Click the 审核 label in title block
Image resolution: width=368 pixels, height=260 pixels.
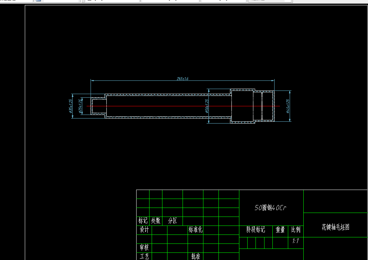coord(144,247)
